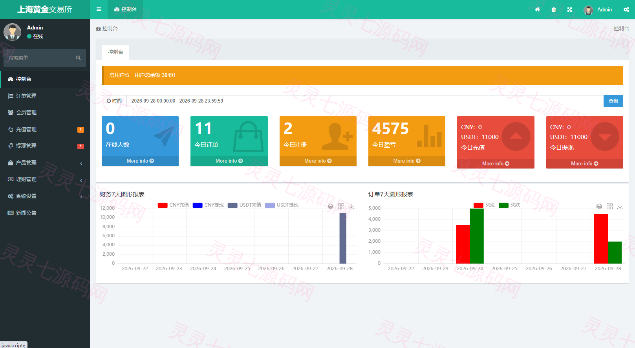Download the order chart as image
Screen dimensions: 635x348
click(620, 207)
